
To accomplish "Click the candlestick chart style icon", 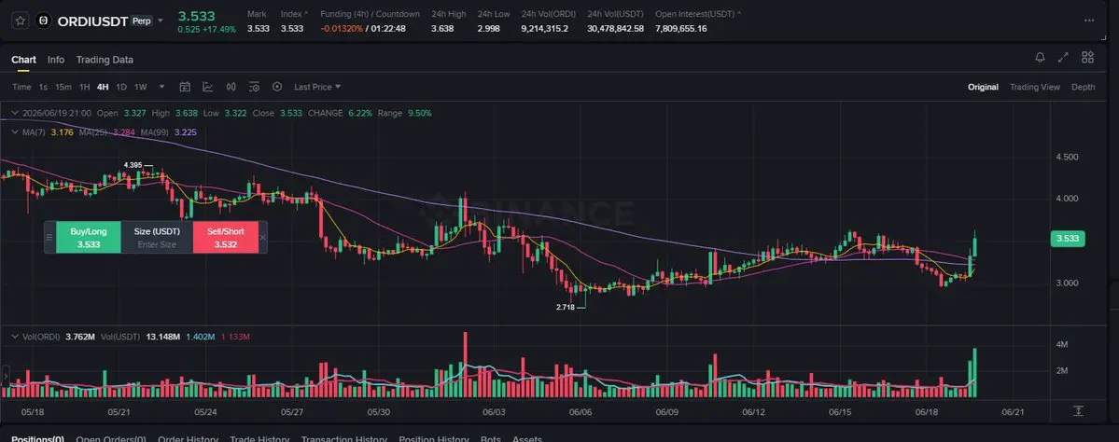I will [231, 87].
